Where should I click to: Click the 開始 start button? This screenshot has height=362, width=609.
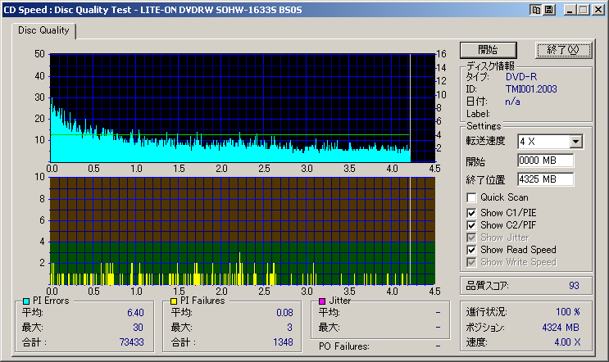click(x=489, y=50)
